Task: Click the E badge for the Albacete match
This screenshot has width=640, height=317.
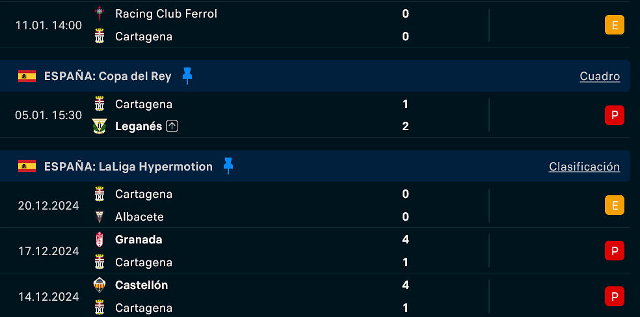Action: 614,205
